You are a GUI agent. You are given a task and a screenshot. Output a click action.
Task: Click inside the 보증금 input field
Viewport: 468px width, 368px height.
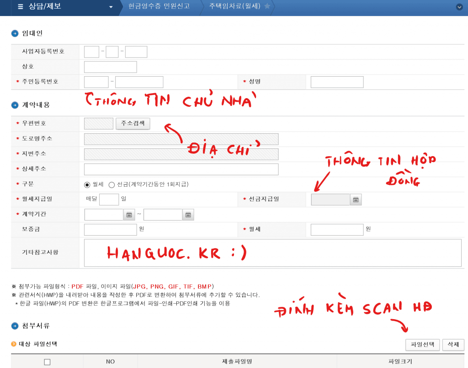110,229
